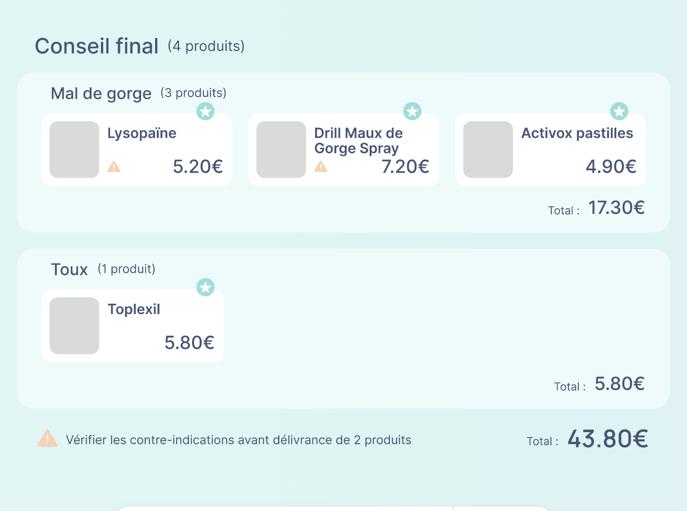Viewport: 687px width, 511px height.
Task: Click the 43.80€ grand total
Action: (x=607, y=438)
